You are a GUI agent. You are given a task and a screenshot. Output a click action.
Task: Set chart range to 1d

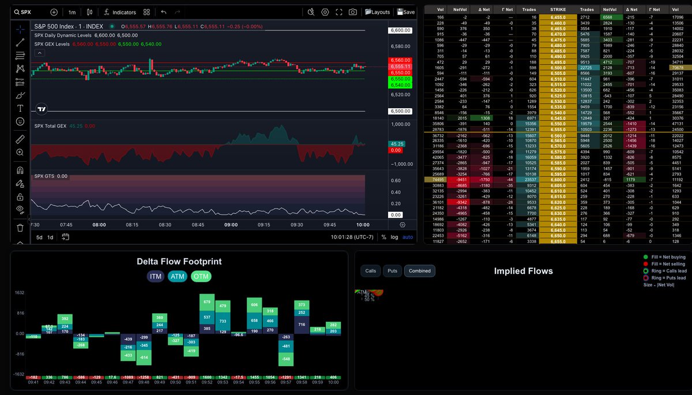pyautogui.click(x=50, y=237)
